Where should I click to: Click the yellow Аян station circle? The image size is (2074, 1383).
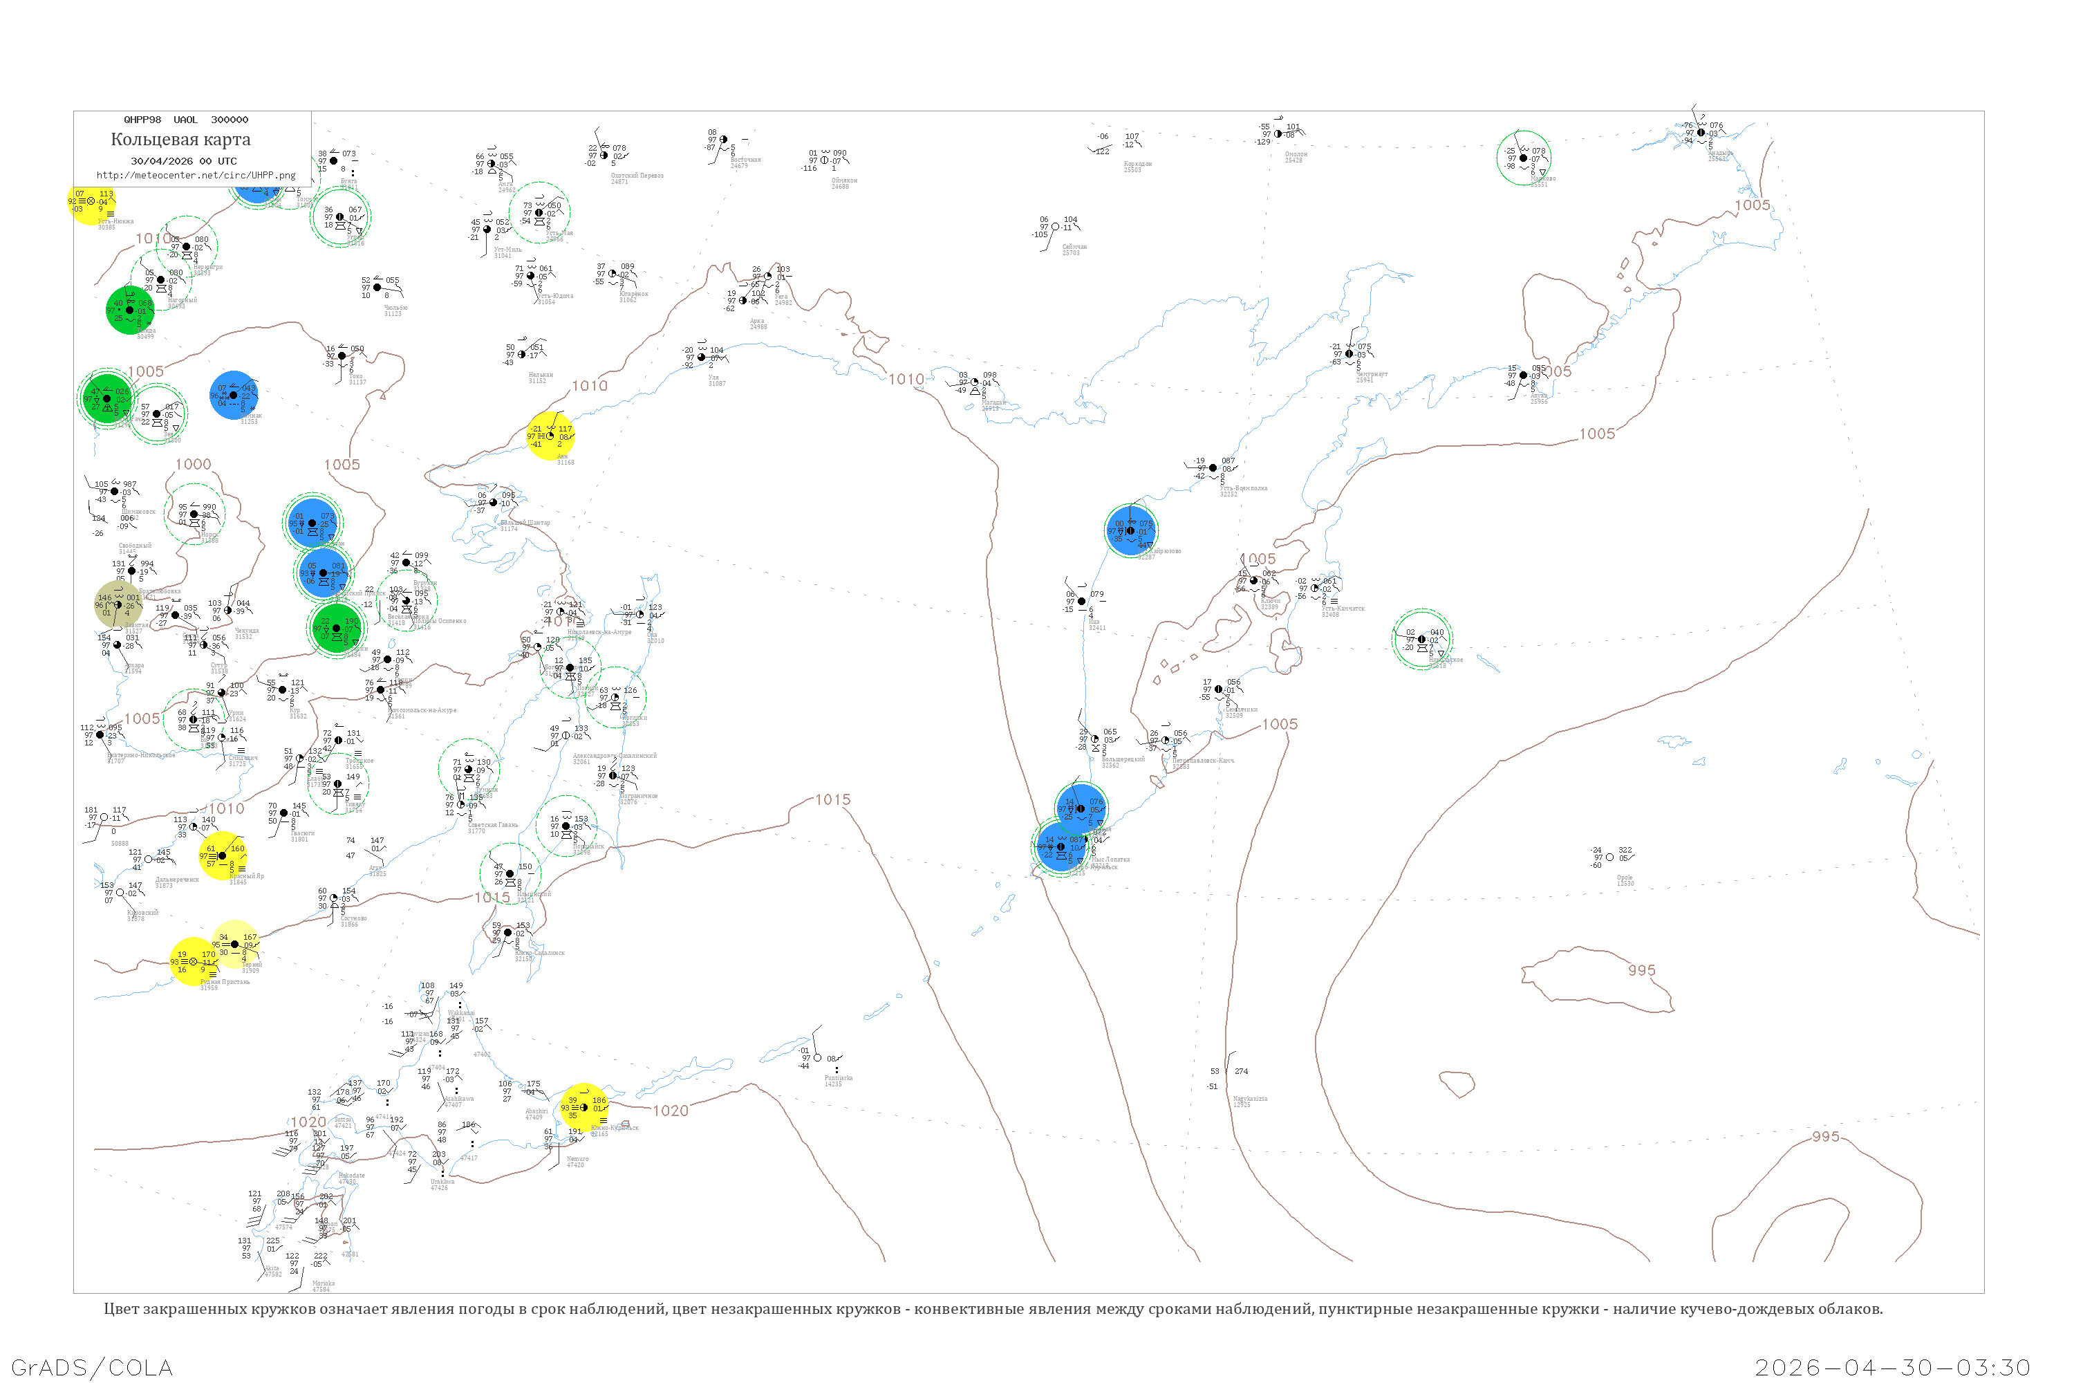[x=550, y=436]
